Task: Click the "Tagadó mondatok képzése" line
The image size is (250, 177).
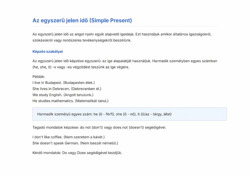Action: coord(99,127)
